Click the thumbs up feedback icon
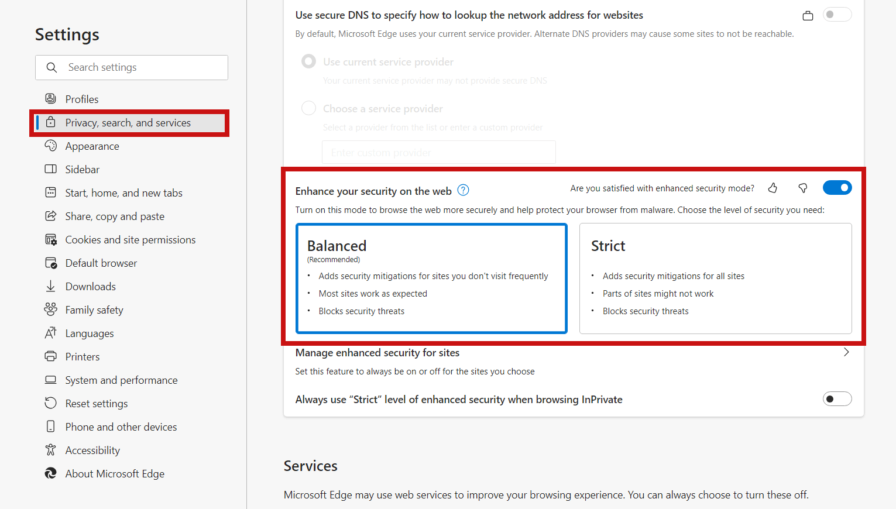Viewport: 896px width, 509px height. point(773,188)
